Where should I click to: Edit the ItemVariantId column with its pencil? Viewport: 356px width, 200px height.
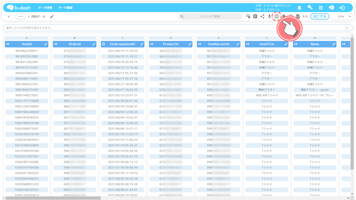(x=238, y=44)
